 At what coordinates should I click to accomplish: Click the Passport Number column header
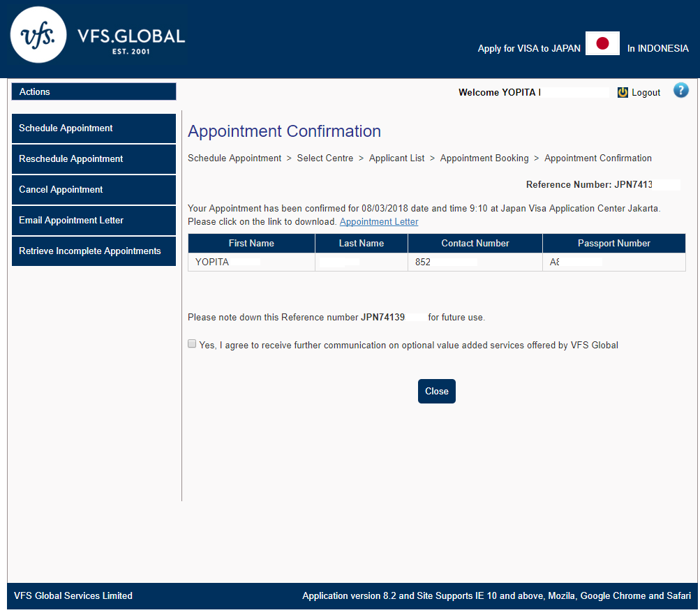(614, 244)
